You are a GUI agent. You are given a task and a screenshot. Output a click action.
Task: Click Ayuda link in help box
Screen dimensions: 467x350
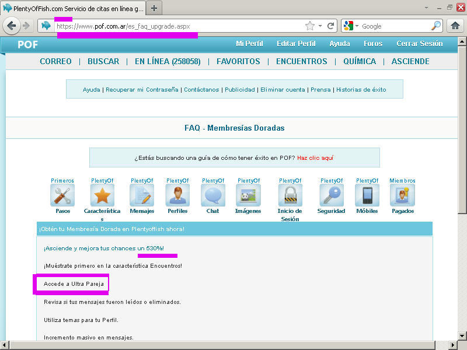pos(92,90)
